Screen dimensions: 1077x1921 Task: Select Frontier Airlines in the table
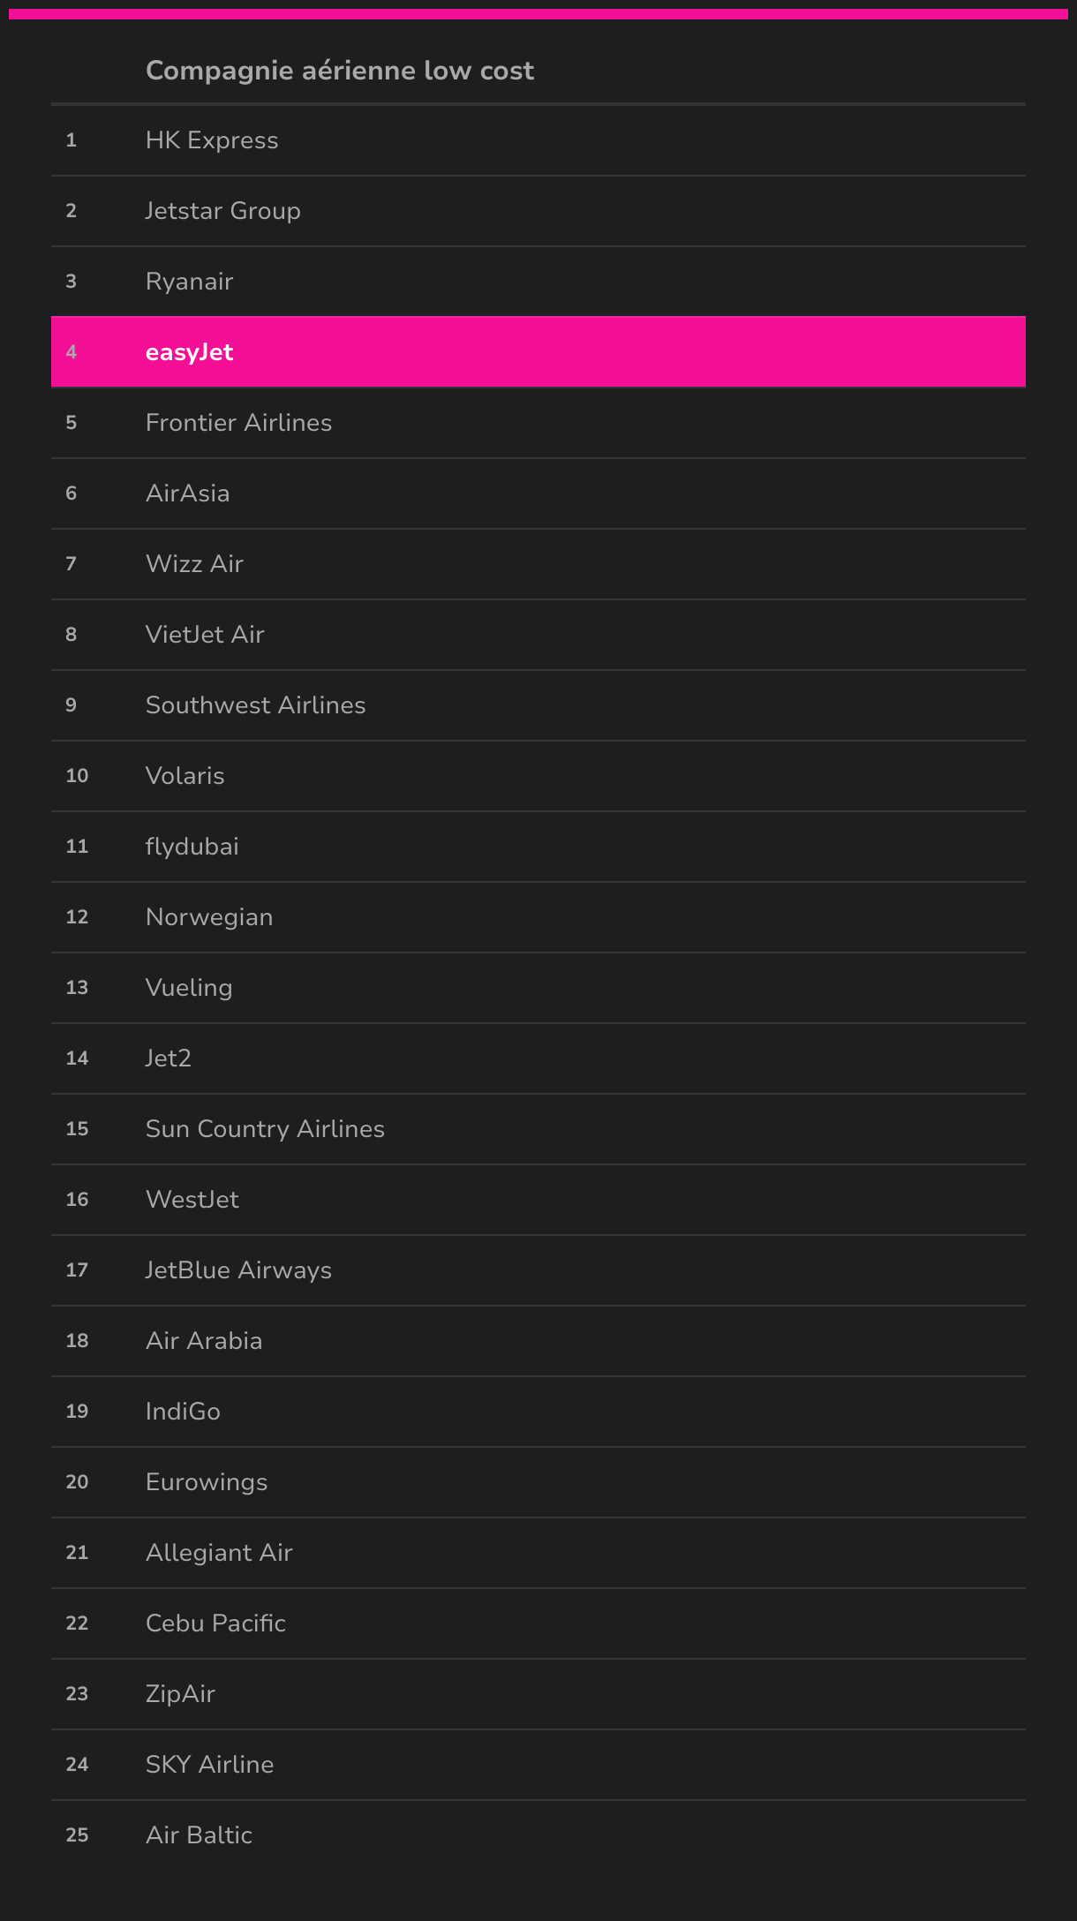538,423
